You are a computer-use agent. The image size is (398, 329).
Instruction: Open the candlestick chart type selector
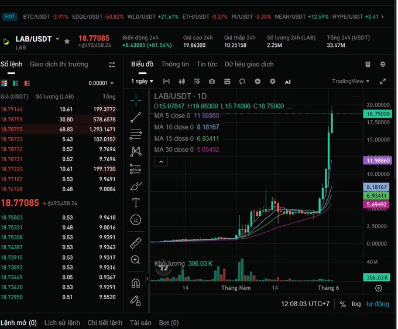click(x=182, y=82)
